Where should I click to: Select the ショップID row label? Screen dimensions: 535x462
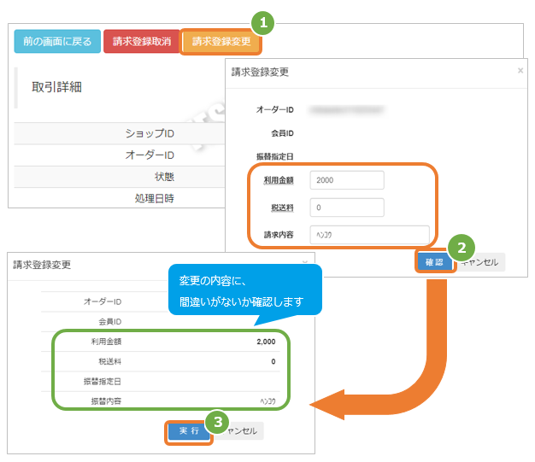point(150,133)
